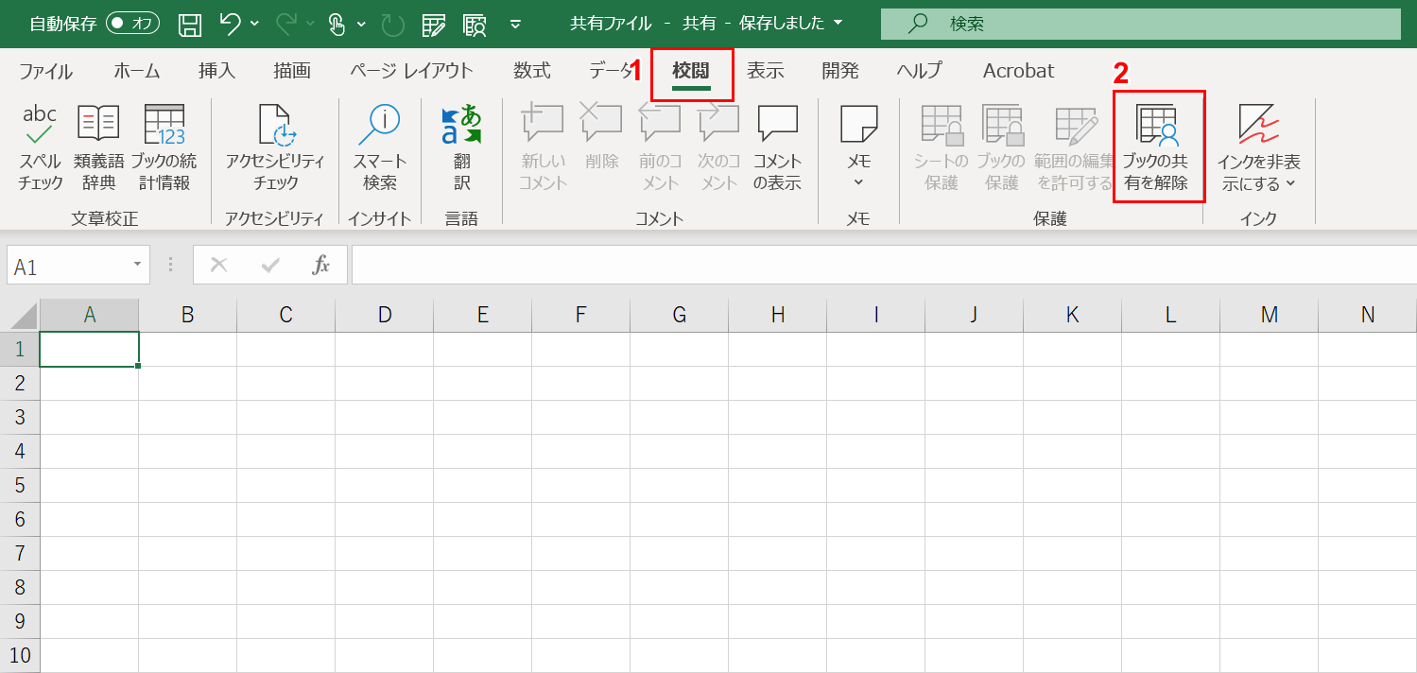Open the Acrobat tab

[x=1019, y=71]
